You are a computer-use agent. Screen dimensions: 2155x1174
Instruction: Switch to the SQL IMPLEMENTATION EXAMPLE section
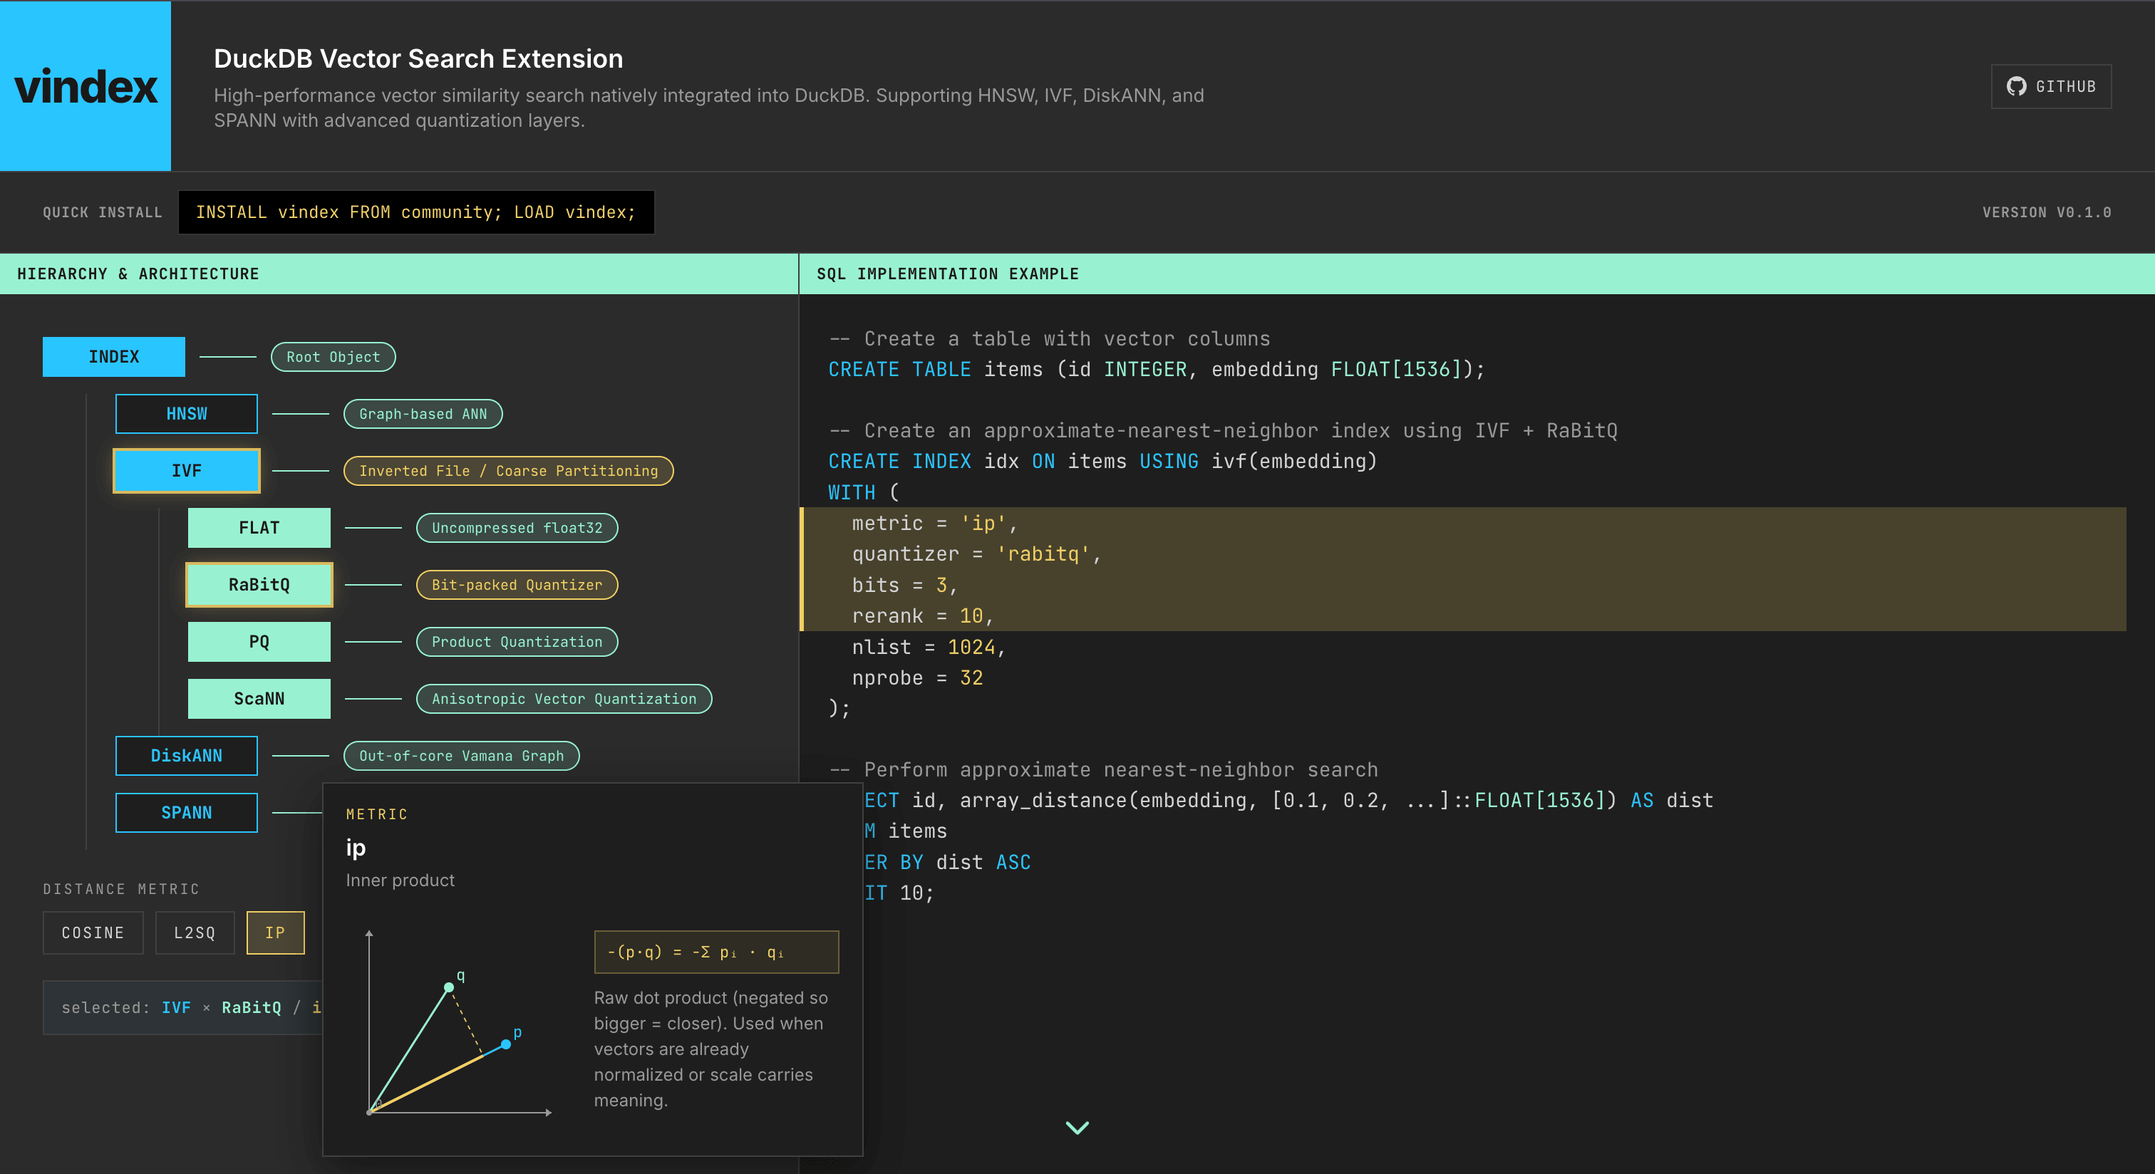pos(947,274)
